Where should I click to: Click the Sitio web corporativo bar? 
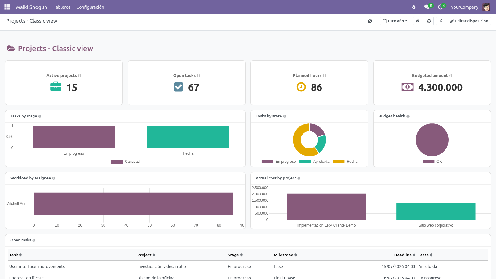tap(436, 212)
